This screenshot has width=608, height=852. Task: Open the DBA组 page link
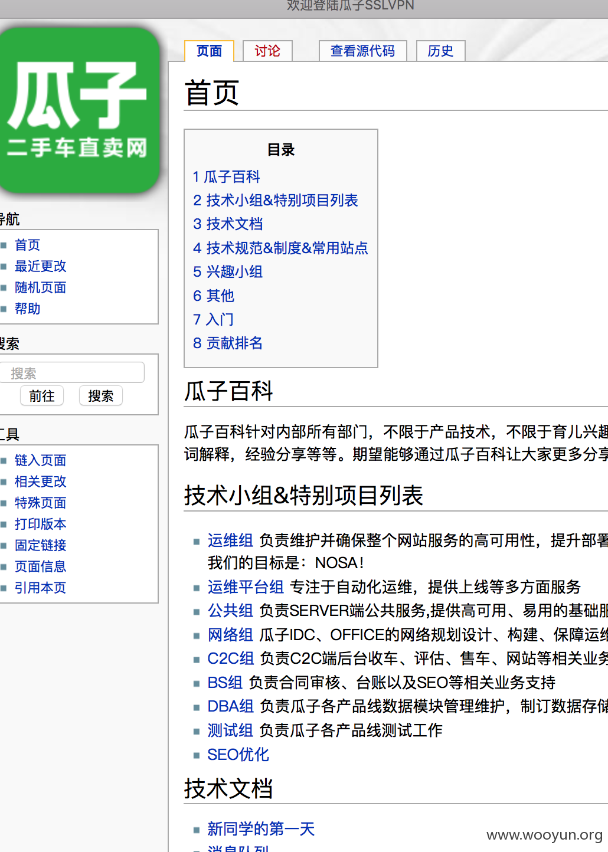coord(230,706)
